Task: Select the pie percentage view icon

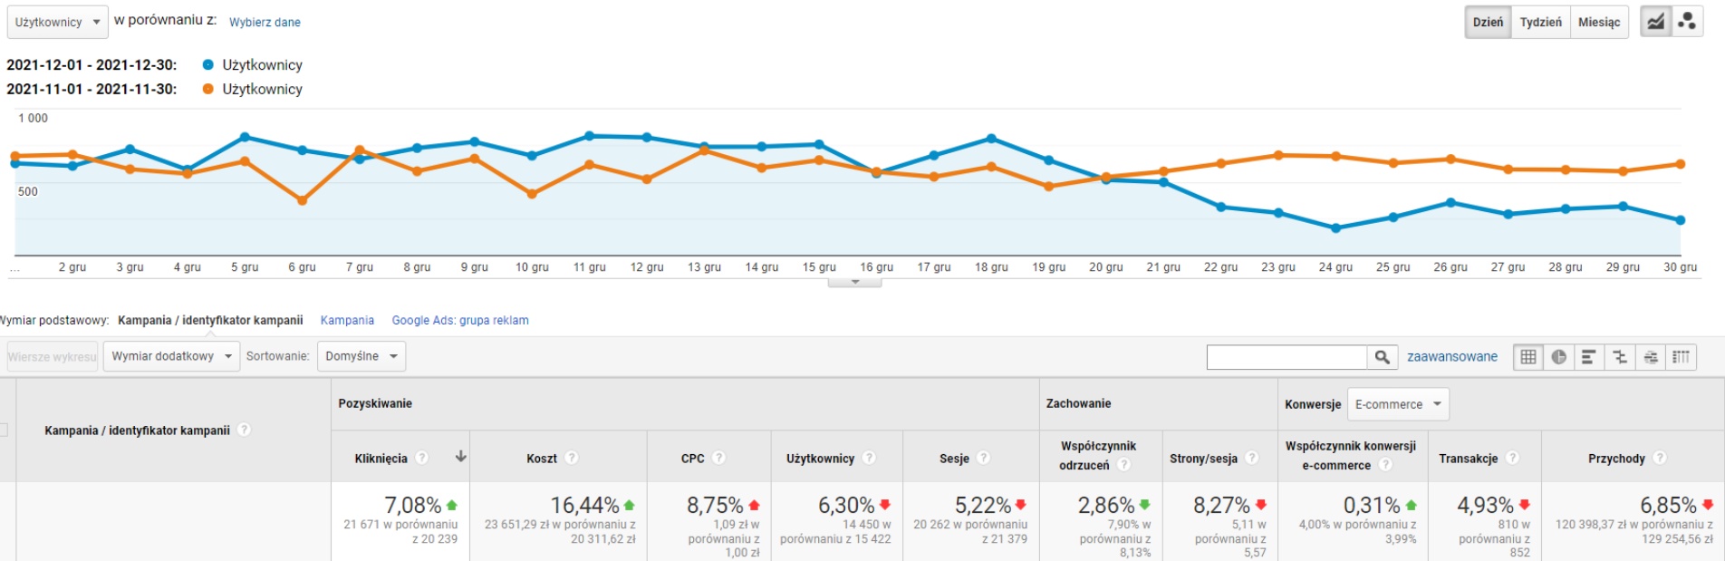Action: [1558, 357]
